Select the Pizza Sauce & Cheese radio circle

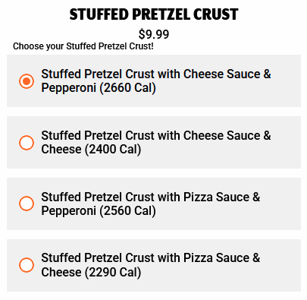[x=27, y=265]
